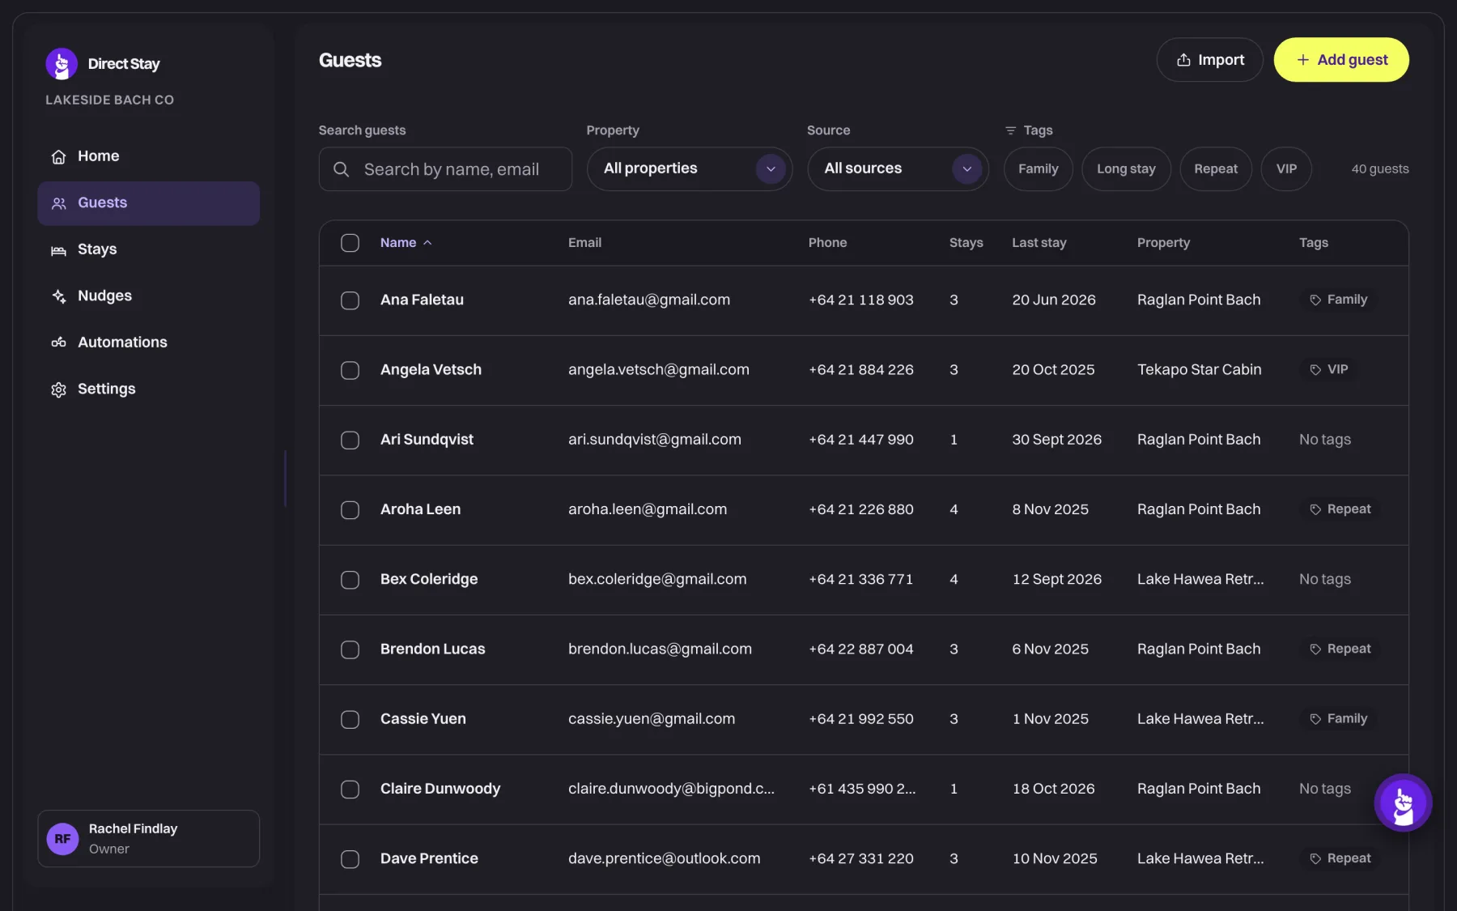Click the Search by name, email field
Screen dimensions: 1457x911
click(445, 168)
